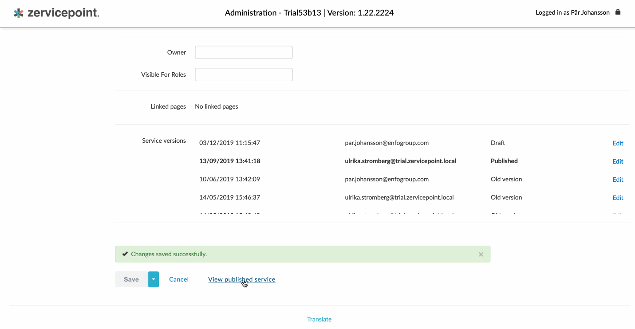Image resolution: width=635 pixels, height=329 pixels.
Task: Focus the Owner input field
Action: coord(244,52)
